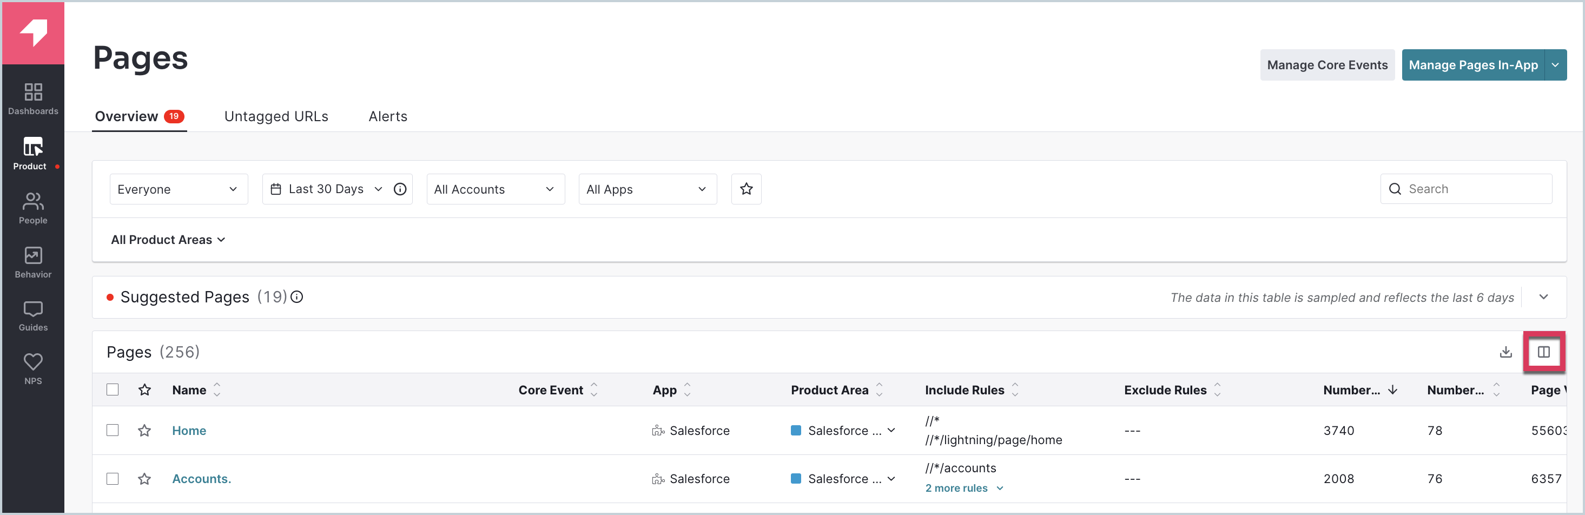Click the blue Product Area swatch in Home row
Viewport: 1585px width, 515px height.
[x=796, y=430]
